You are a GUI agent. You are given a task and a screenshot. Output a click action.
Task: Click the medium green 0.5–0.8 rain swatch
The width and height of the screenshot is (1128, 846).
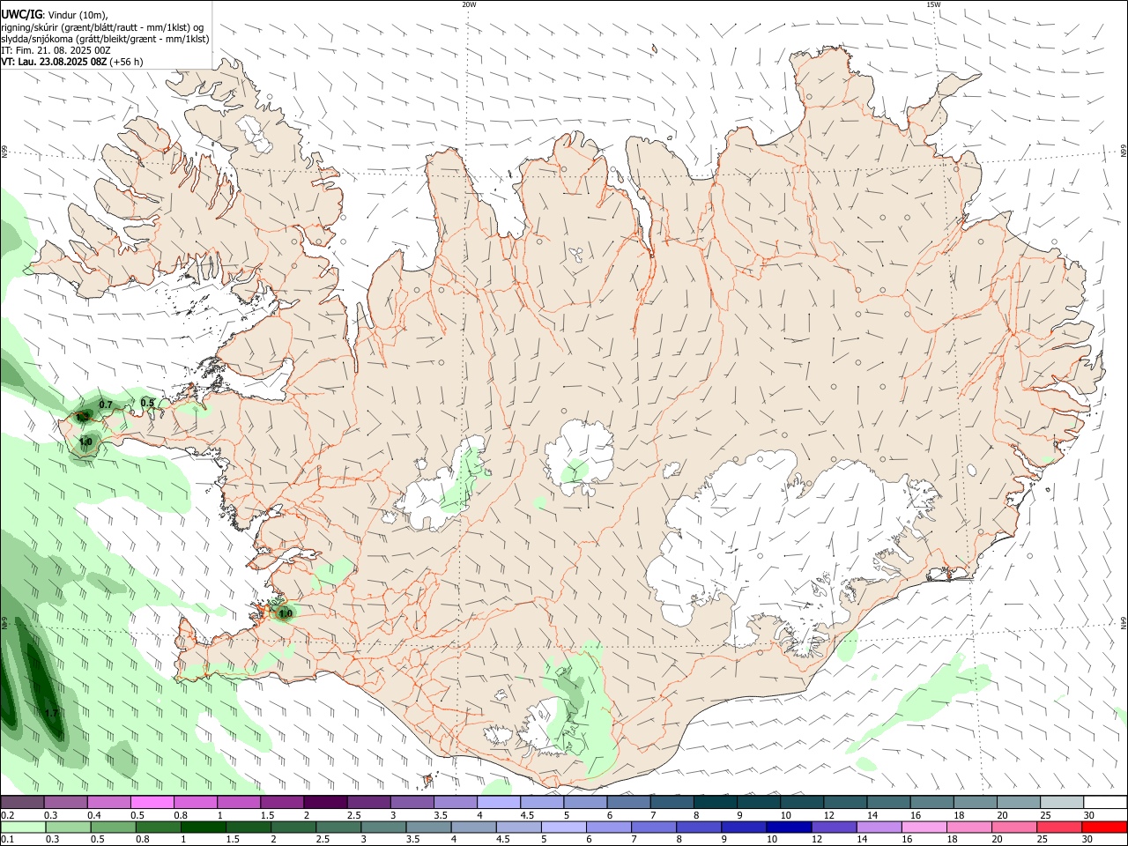coord(113,827)
